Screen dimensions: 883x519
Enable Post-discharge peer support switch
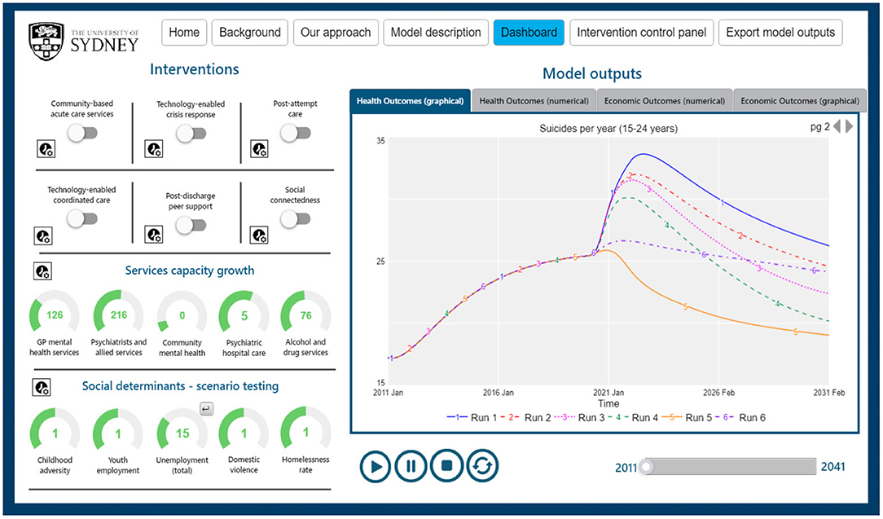[191, 226]
